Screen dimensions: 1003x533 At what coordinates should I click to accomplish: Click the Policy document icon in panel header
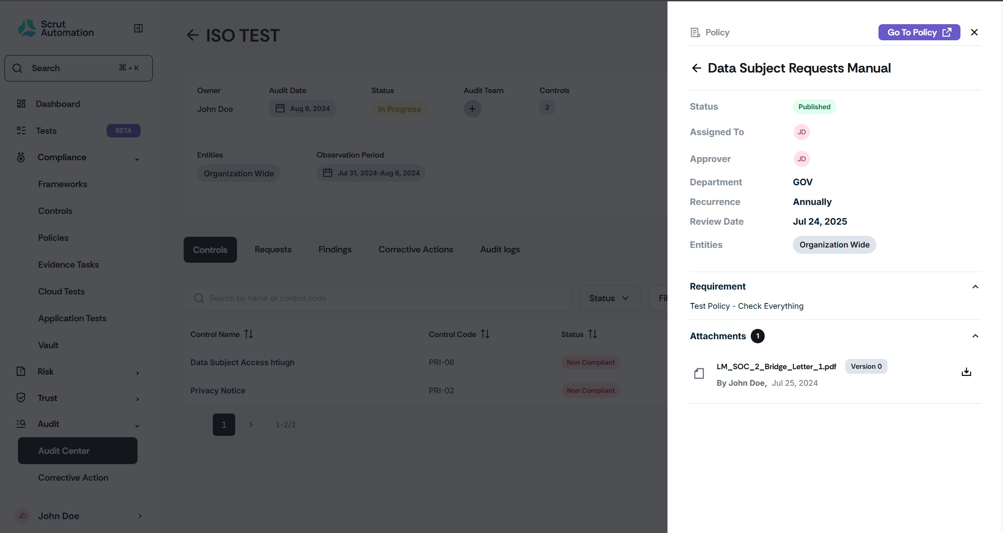[x=695, y=32]
